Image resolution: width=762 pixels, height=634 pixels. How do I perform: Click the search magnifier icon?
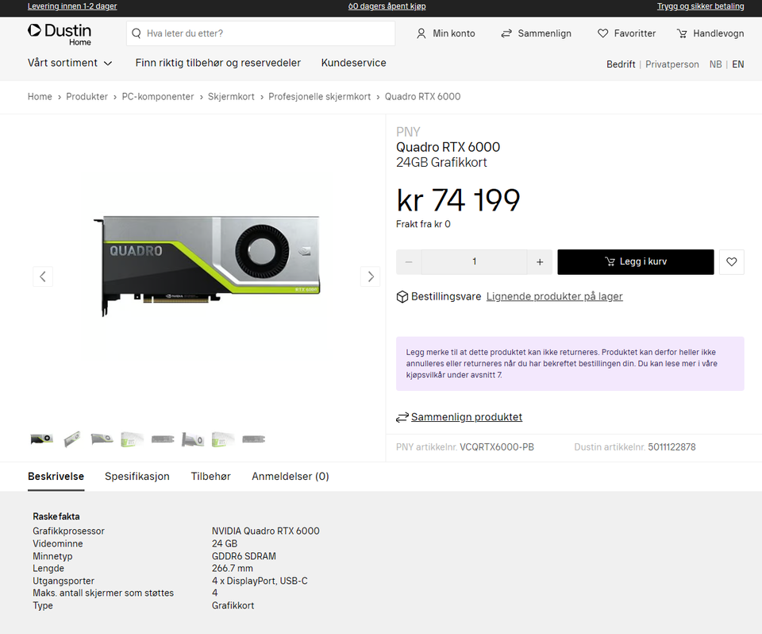(137, 33)
